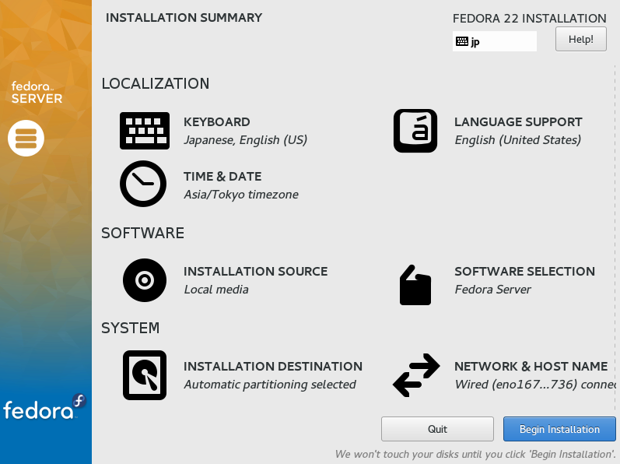This screenshot has width=620, height=464.
Task: Select the LANGUAGE SUPPORT heading
Action: pyautogui.click(x=518, y=121)
